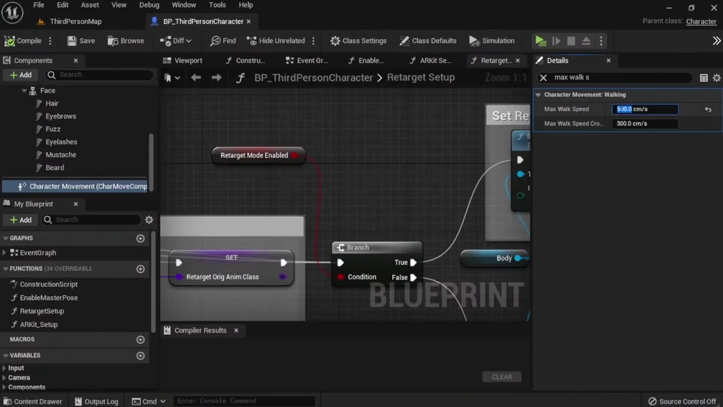
Task: Open compile options menu dots
Action: 50,41
